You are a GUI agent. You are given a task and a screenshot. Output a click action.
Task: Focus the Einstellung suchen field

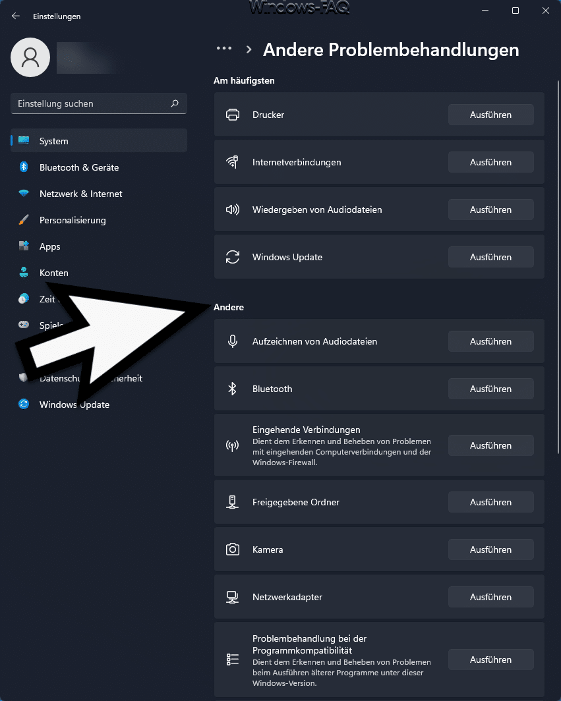tap(98, 103)
